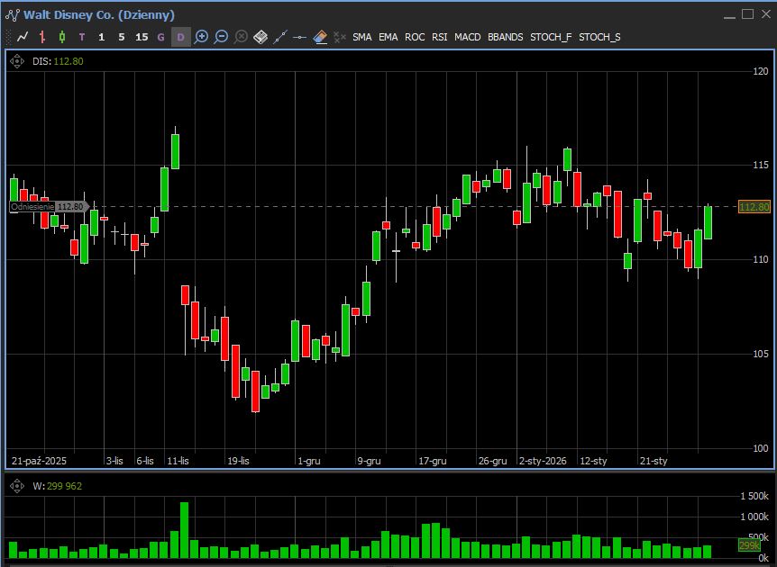
Task: Click the stacked-layers icon beside zoom
Action: pos(261,37)
